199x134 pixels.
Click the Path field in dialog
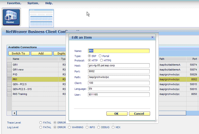coord(119,77)
